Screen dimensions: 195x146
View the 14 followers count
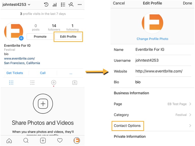(54, 27)
